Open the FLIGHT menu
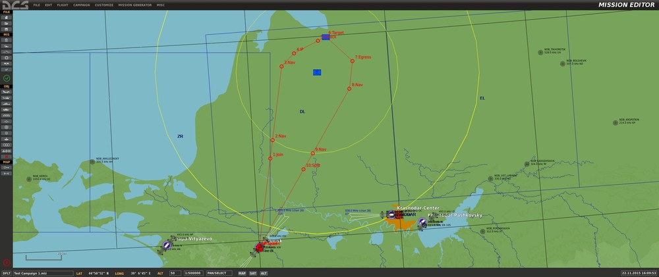This screenshot has height=277, width=659. 63,5
